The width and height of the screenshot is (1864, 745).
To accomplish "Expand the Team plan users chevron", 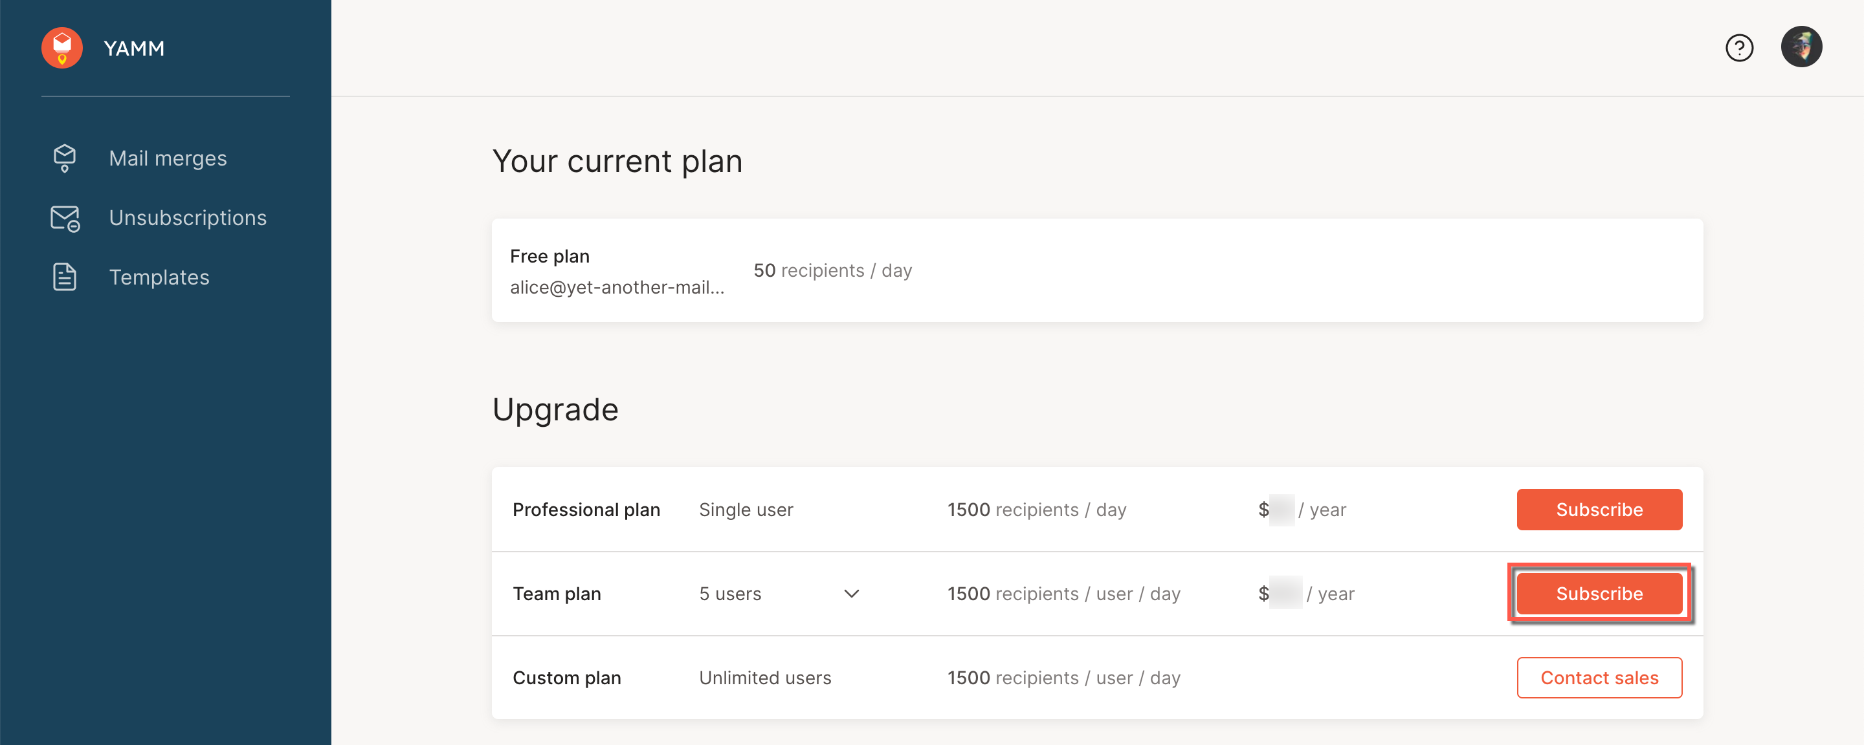I will [851, 594].
